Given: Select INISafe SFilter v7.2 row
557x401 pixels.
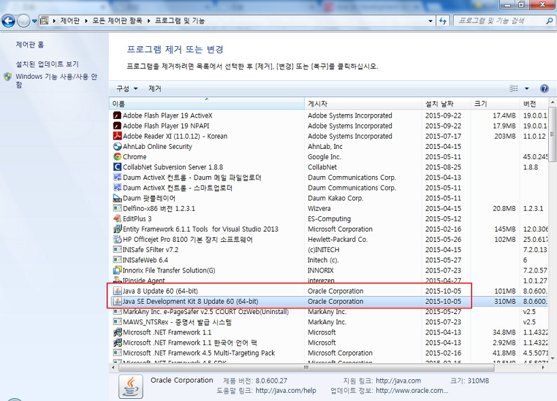Looking at the screenshot, I should point(328,249).
